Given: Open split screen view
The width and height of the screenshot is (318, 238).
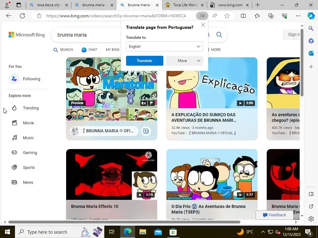Looking at the screenshot, I should tap(243, 16).
